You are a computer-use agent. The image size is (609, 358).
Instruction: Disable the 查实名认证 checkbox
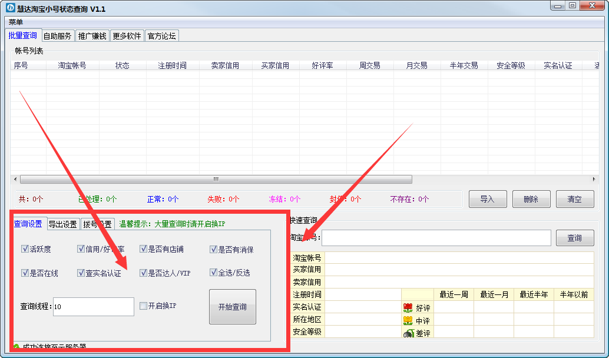click(81, 273)
